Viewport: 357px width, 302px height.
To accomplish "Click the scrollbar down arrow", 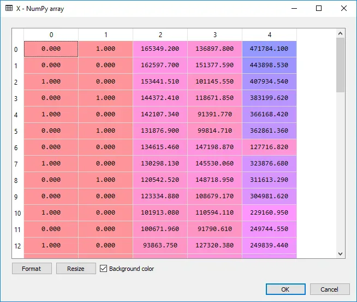I will coord(341,254).
